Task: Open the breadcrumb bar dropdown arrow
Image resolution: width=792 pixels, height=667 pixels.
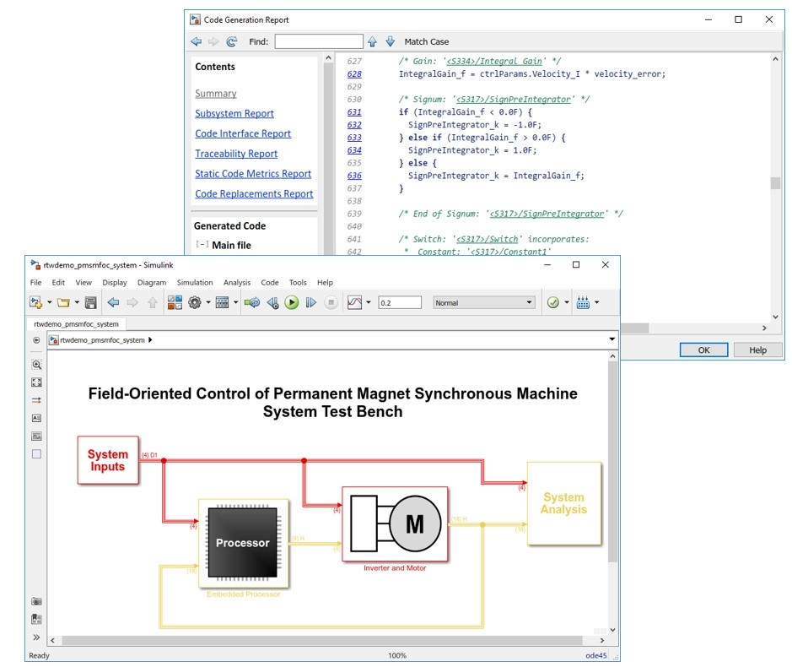Action: (x=612, y=339)
